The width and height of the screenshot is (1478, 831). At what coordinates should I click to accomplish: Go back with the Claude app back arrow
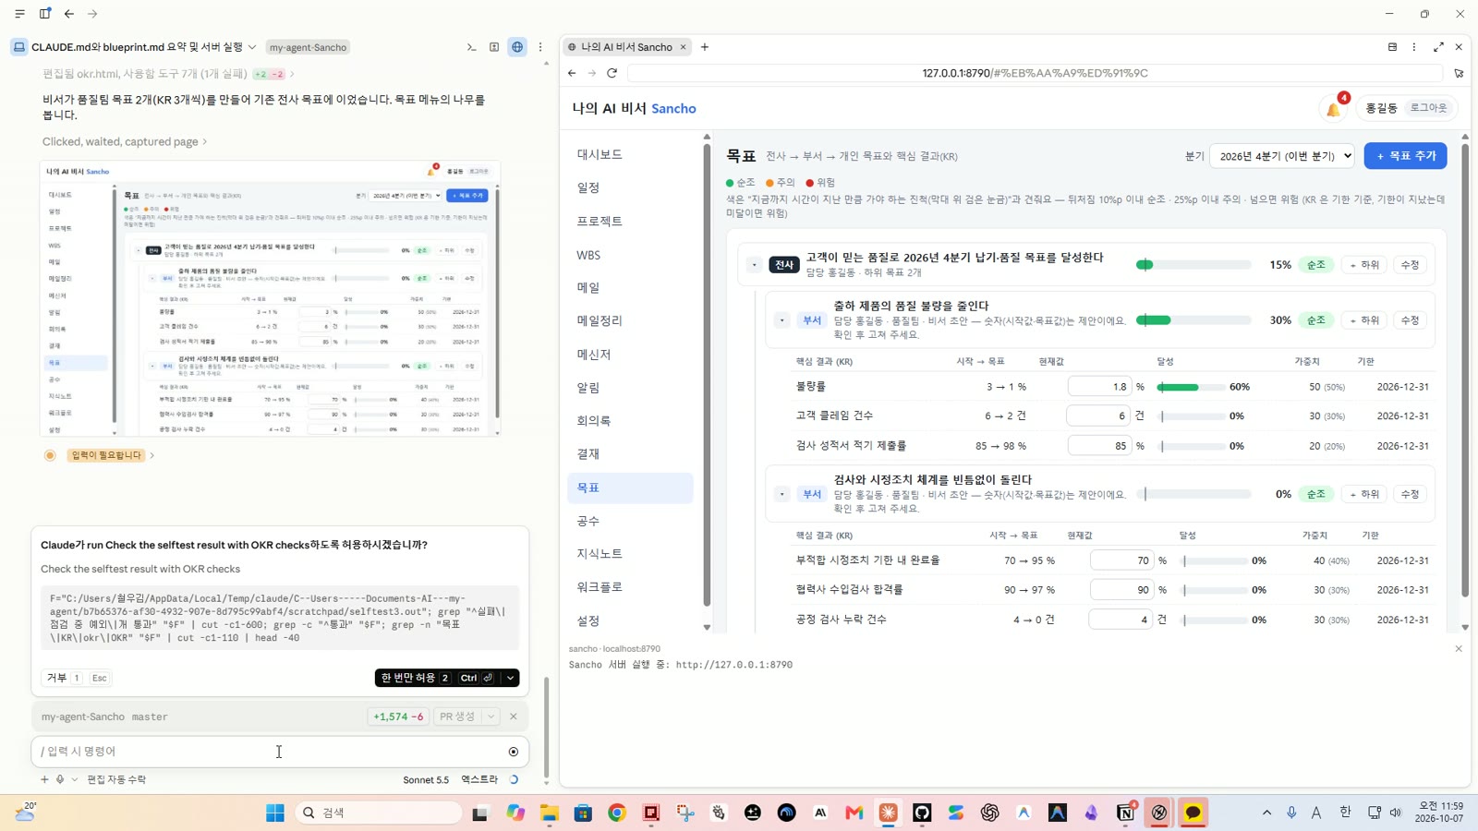click(x=69, y=14)
